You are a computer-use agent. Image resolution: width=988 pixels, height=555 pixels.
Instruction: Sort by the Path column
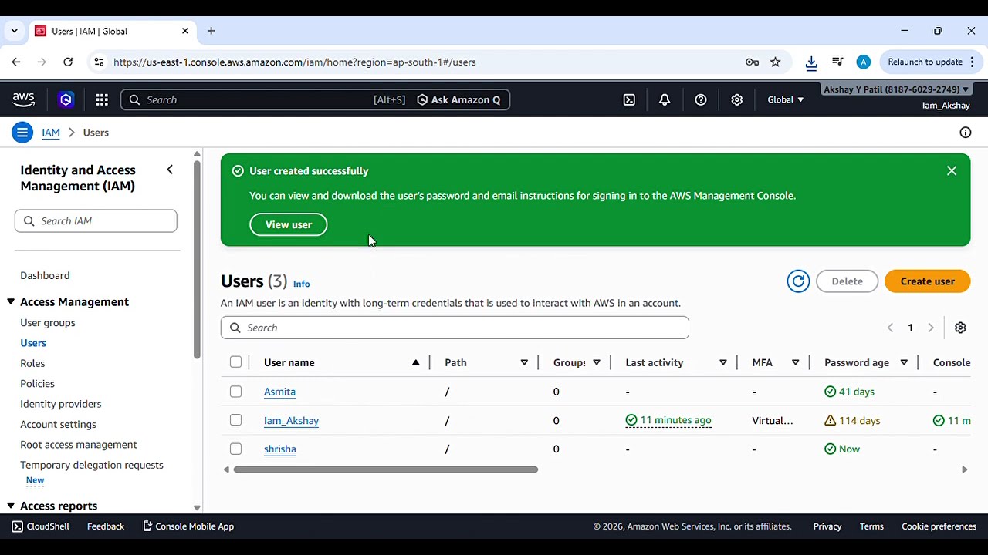523,362
